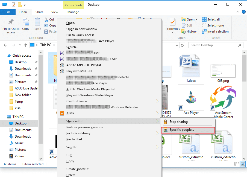The width and height of the screenshot is (247, 177).
Task: Click Select all in the ribbon
Action: [211, 19]
